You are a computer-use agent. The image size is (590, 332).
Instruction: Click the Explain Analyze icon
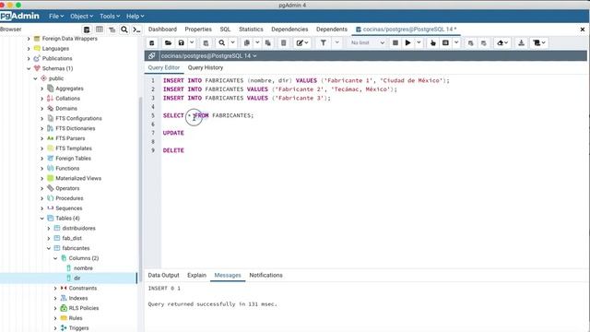click(x=445, y=43)
